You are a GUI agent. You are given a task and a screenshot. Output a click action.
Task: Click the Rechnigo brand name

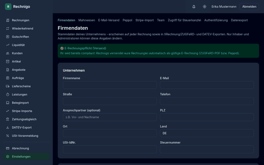tap(21, 7)
